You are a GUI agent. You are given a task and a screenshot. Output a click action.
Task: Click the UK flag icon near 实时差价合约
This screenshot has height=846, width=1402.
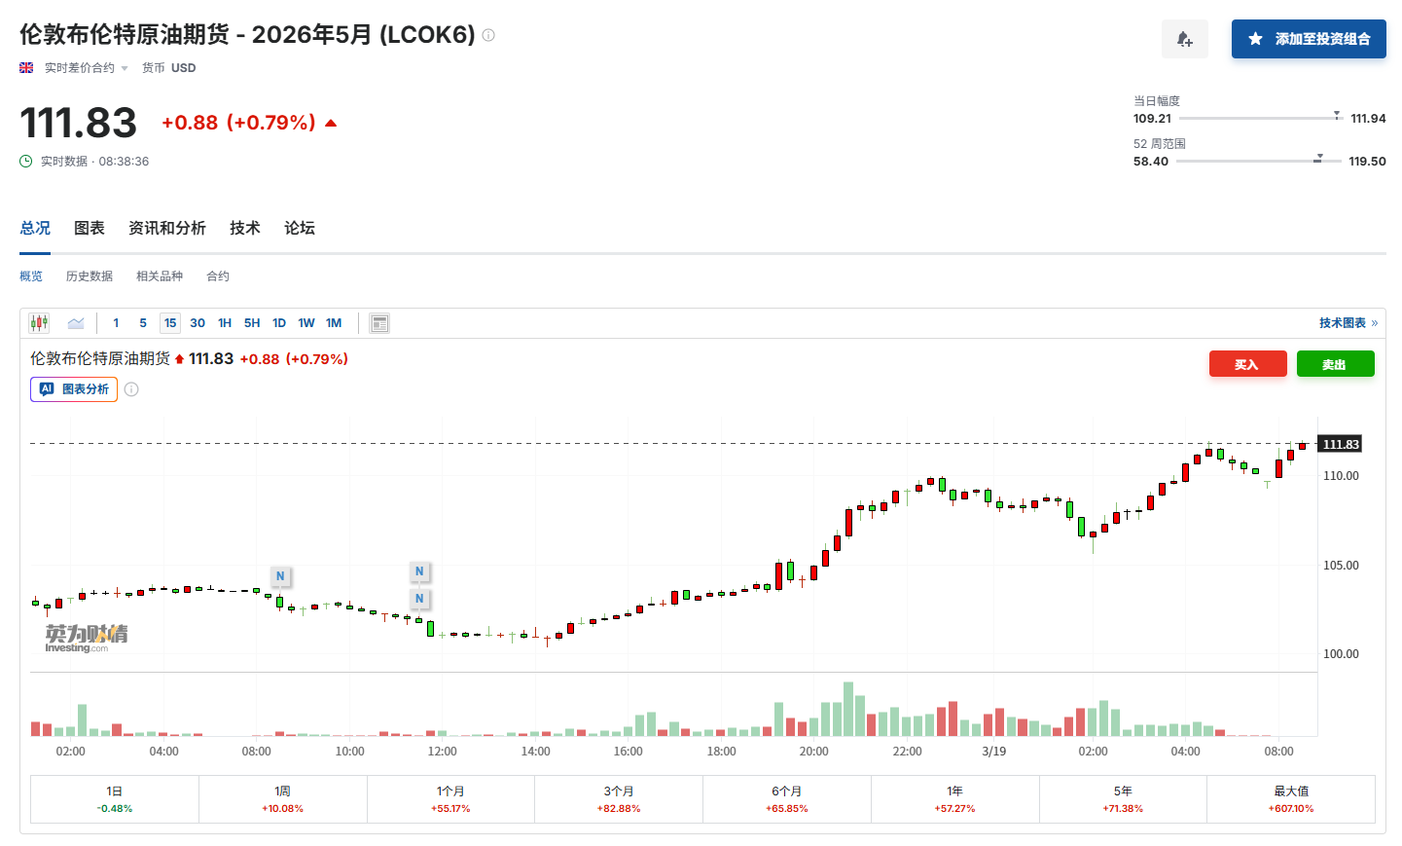(x=24, y=68)
